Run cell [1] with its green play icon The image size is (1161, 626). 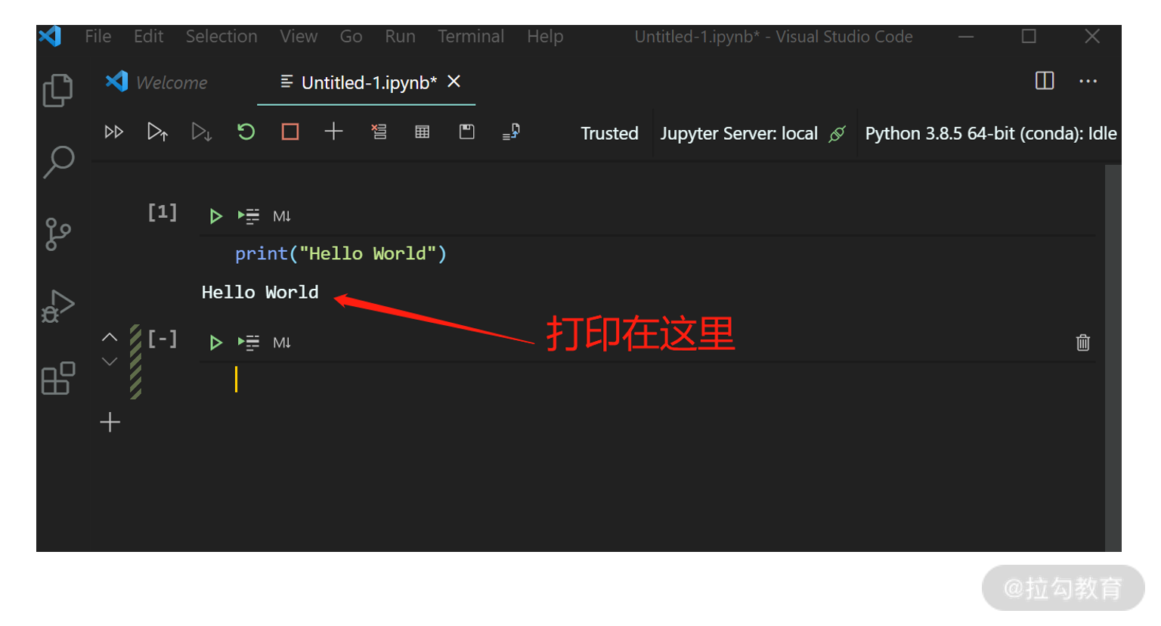(215, 216)
